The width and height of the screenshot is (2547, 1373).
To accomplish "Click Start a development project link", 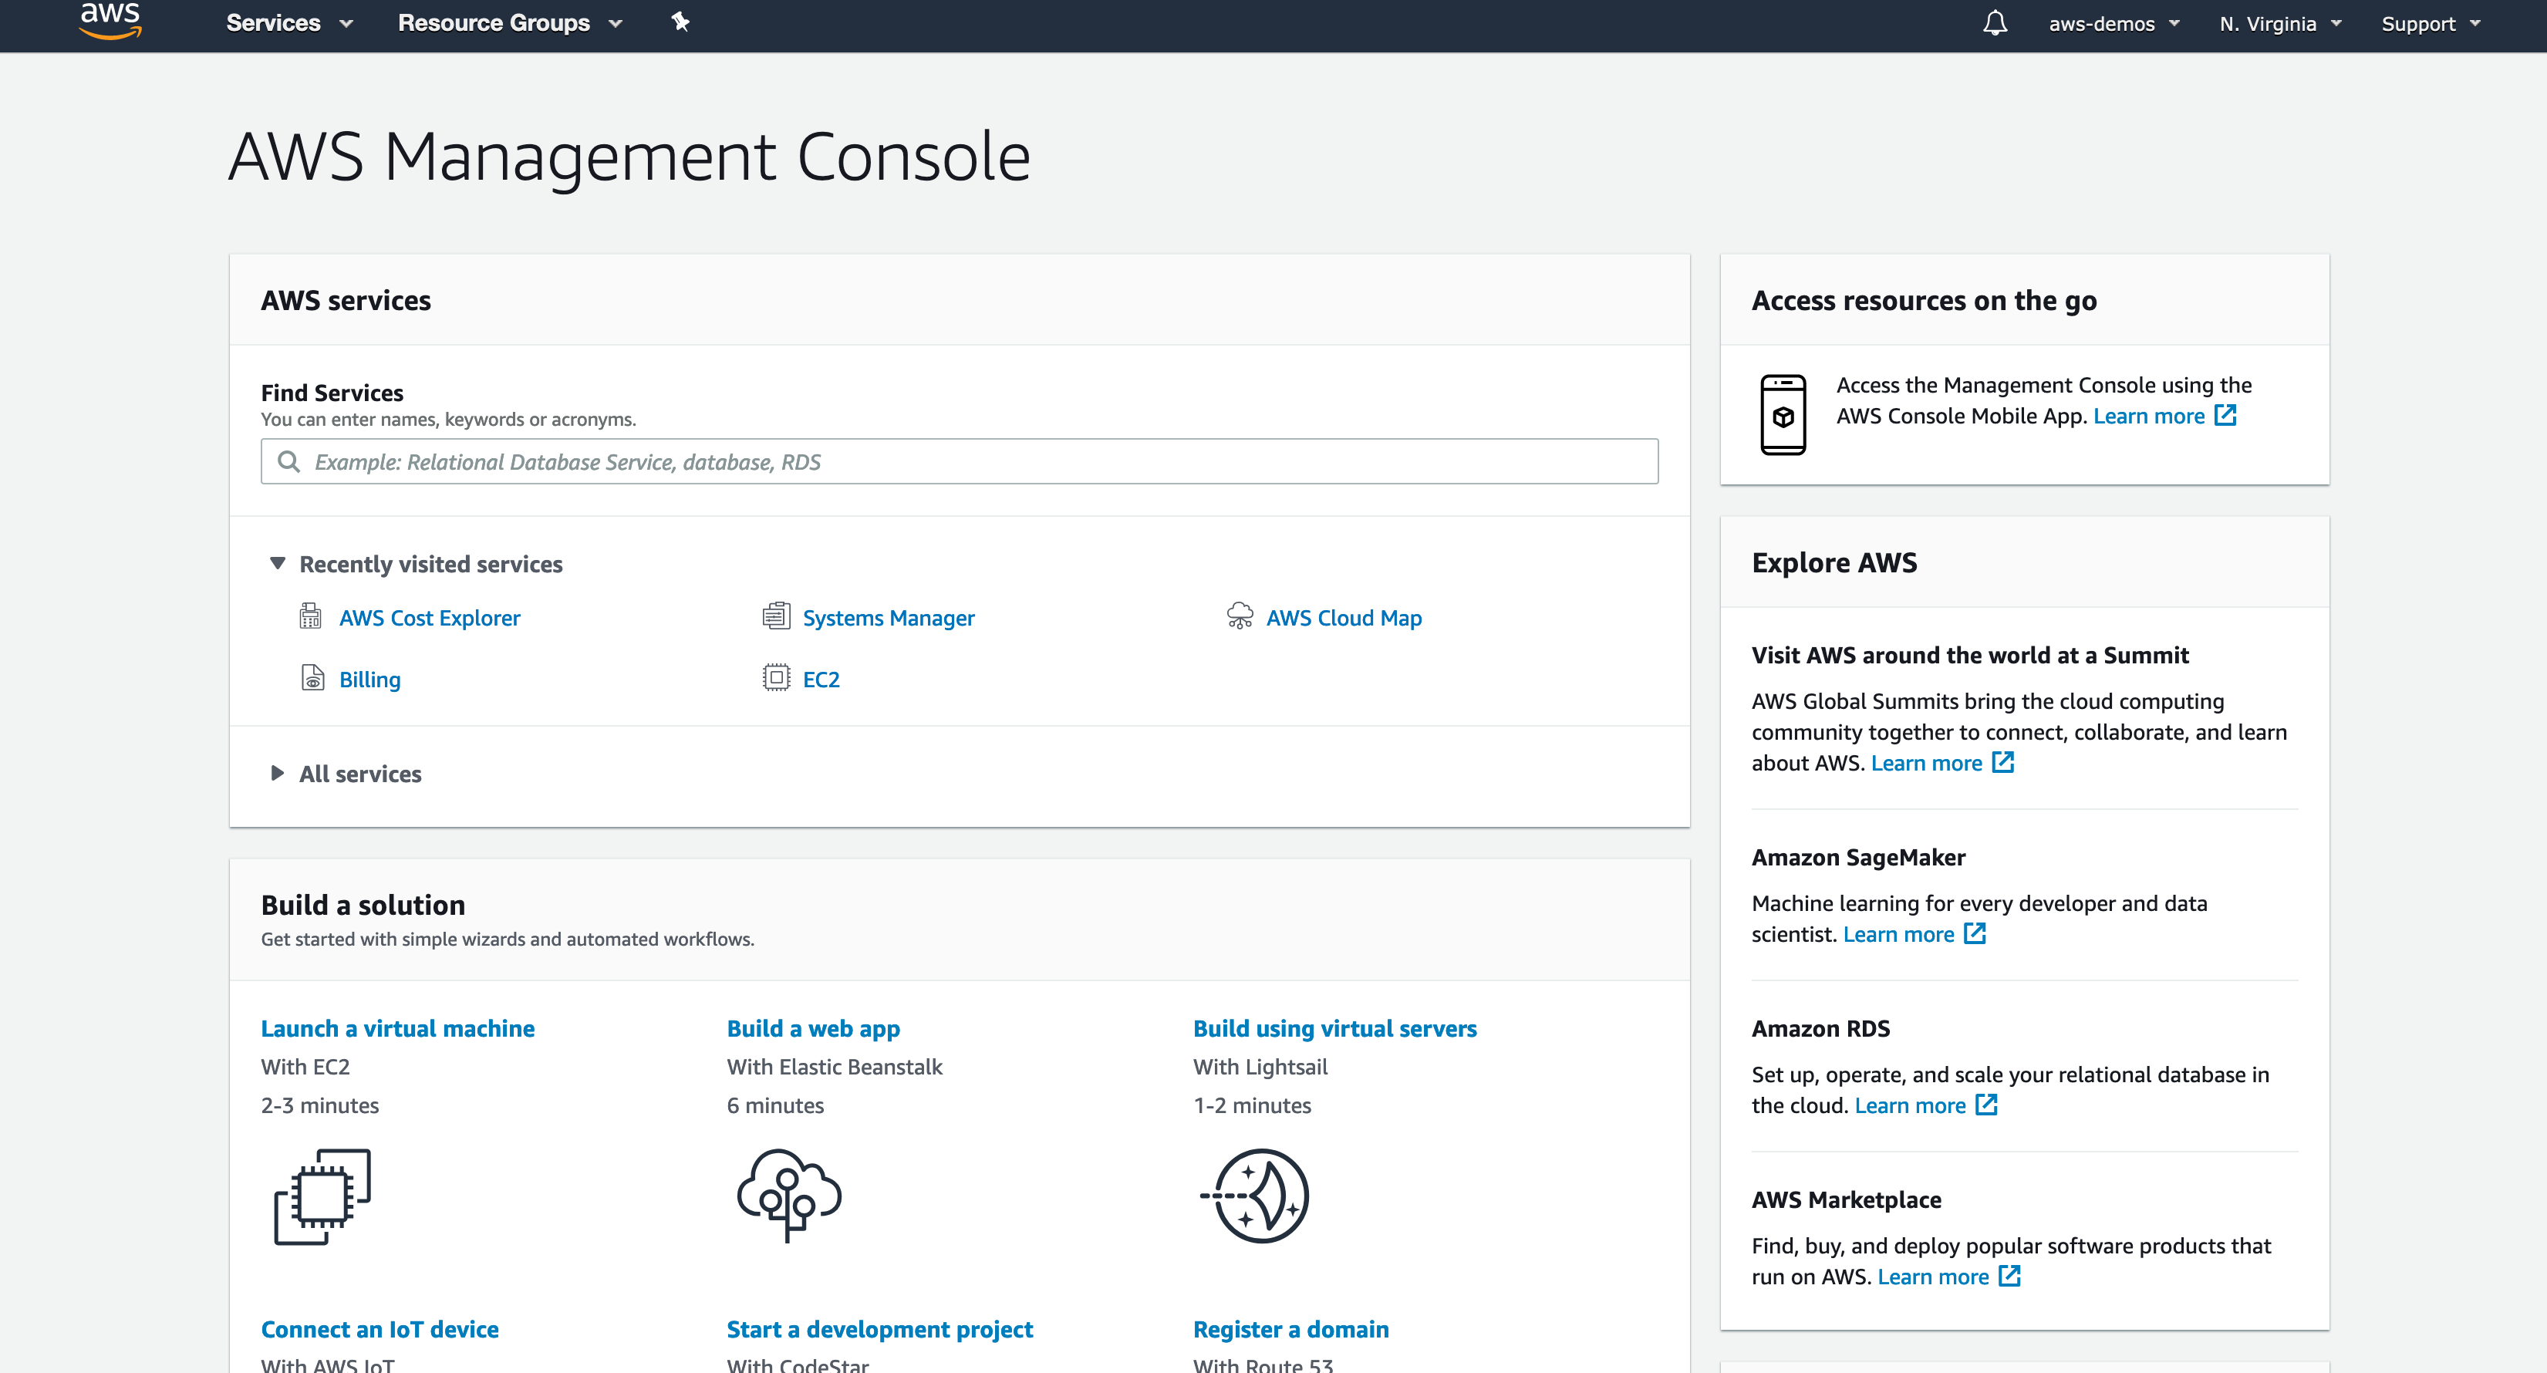I will pyautogui.click(x=879, y=1328).
